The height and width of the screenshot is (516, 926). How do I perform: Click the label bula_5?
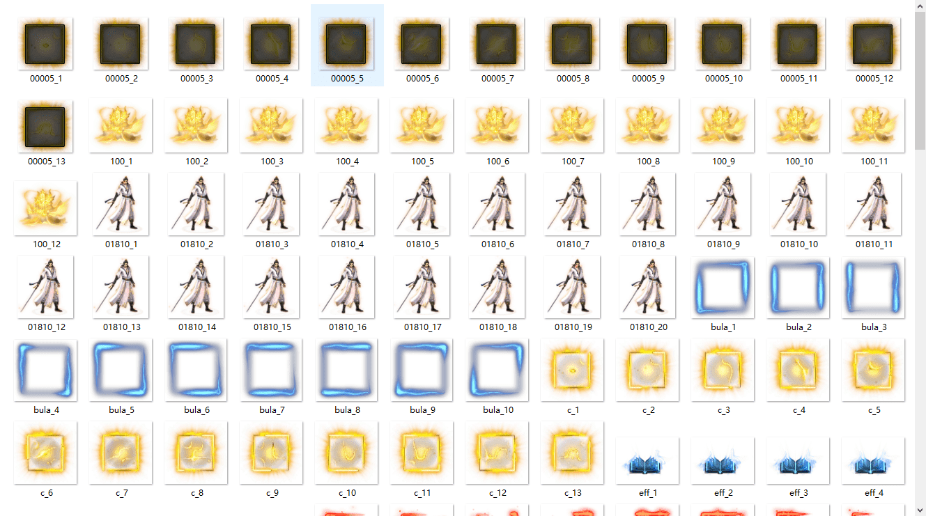[121, 410]
